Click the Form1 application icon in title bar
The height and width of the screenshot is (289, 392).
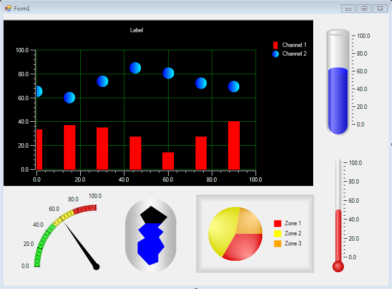pos(8,8)
